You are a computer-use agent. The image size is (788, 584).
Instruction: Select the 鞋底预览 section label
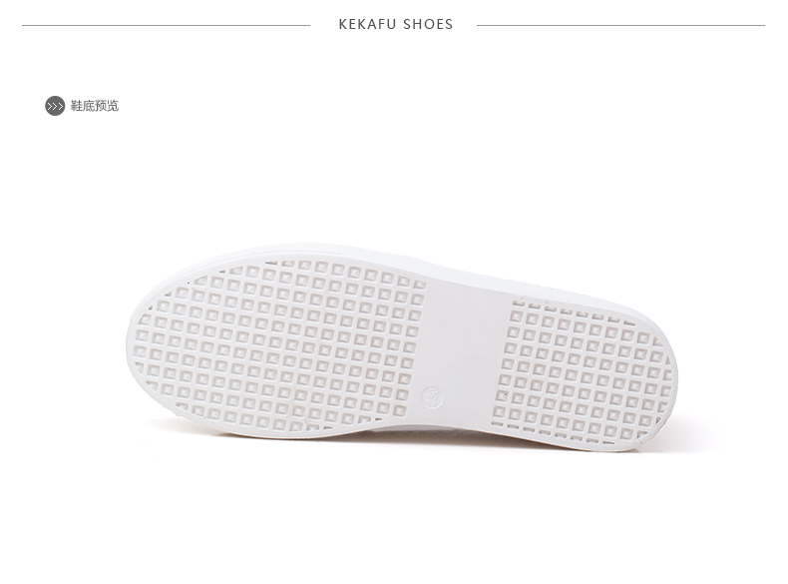pos(95,106)
